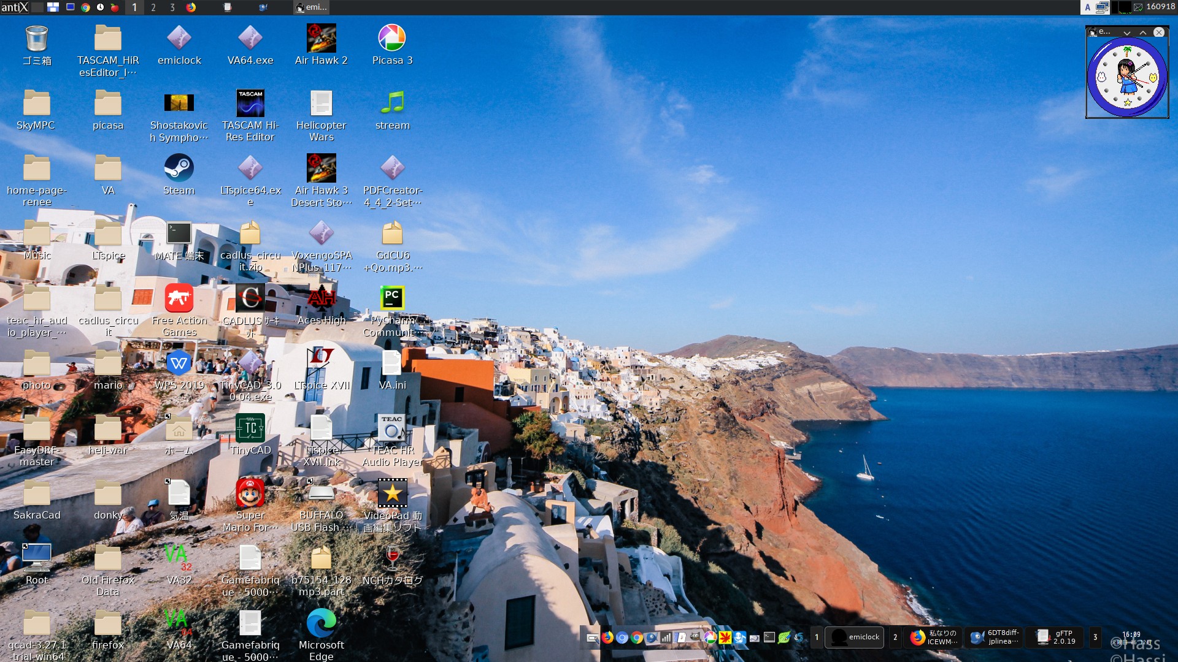The width and height of the screenshot is (1178, 662).
Task: Click the emiclock taskbar button in the bottom panel
Action: [x=855, y=637]
